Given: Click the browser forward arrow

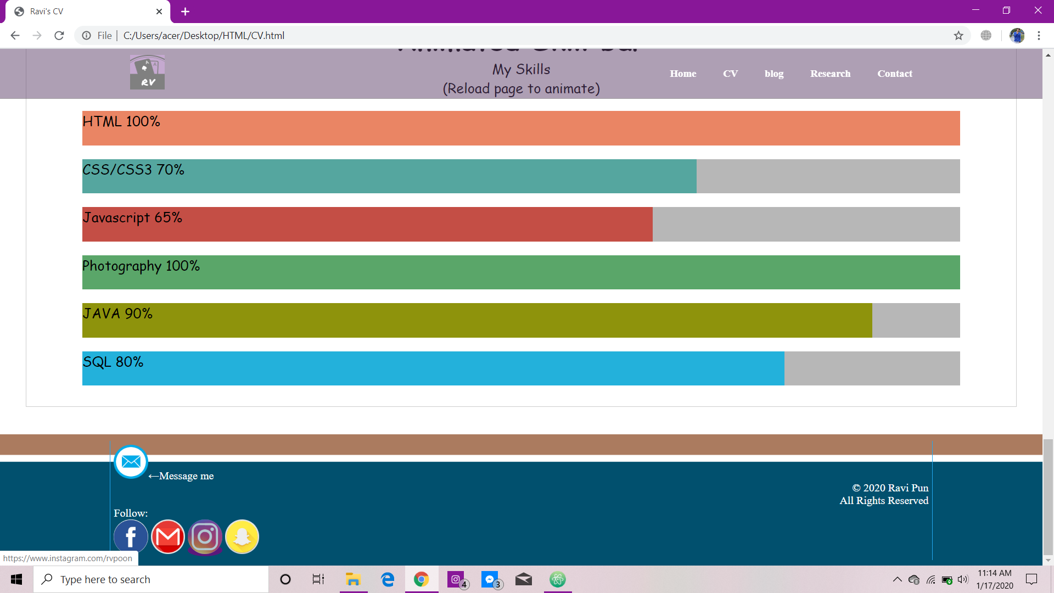Looking at the screenshot, I should [x=37, y=36].
